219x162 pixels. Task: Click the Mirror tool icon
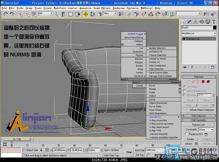pyautogui.click(x=206, y=14)
